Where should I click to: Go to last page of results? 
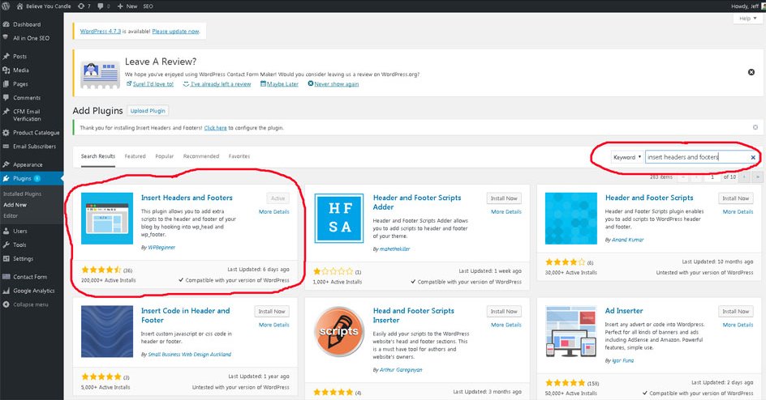(x=757, y=177)
